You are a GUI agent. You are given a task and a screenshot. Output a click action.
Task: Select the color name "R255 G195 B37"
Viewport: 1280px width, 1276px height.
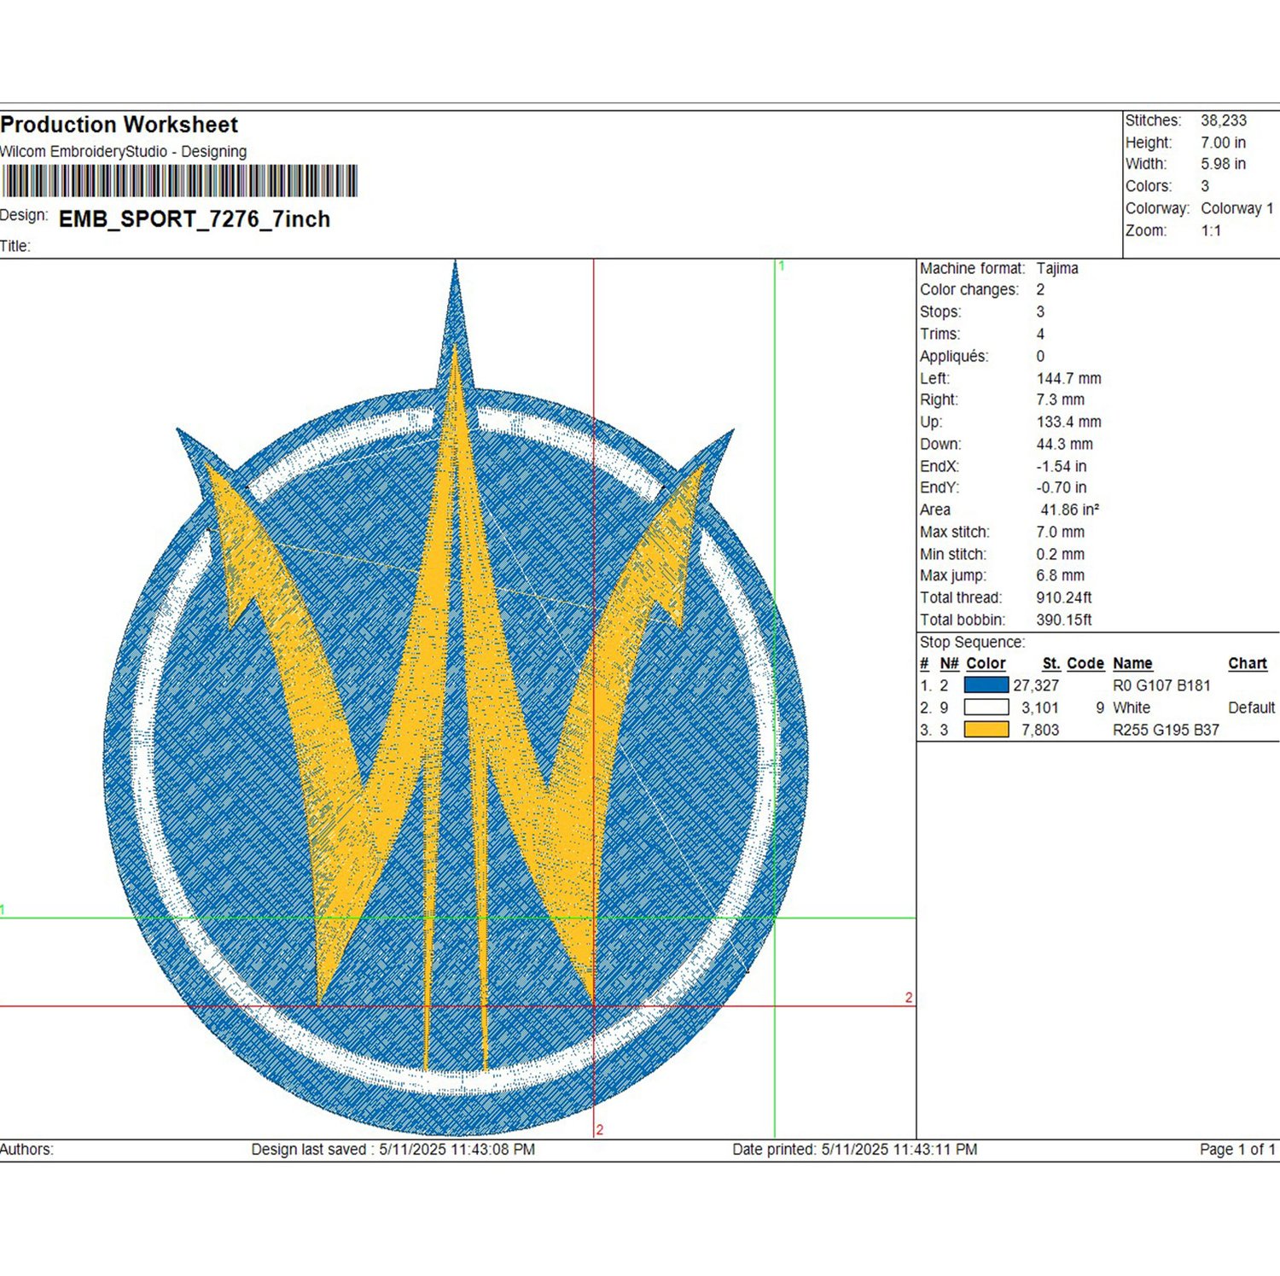[x=1166, y=730]
